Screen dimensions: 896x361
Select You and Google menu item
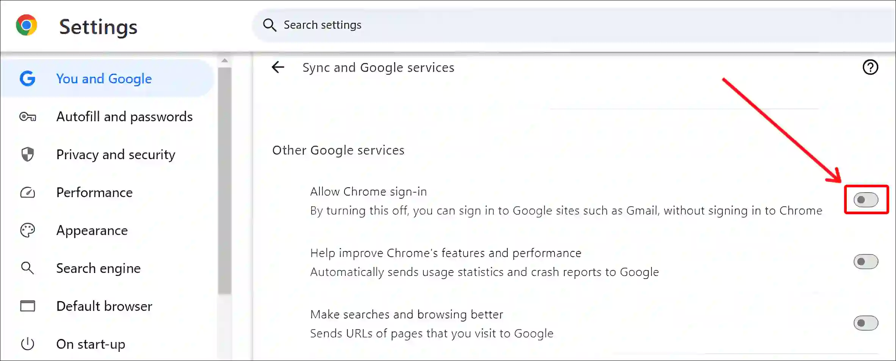click(108, 78)
